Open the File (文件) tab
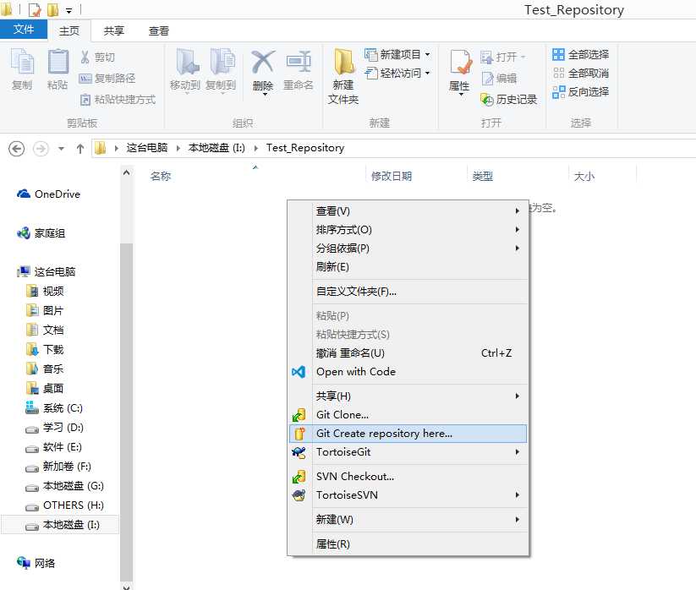Image resolution: width=696 pixels, height=590 pixels. coord(24,30)
